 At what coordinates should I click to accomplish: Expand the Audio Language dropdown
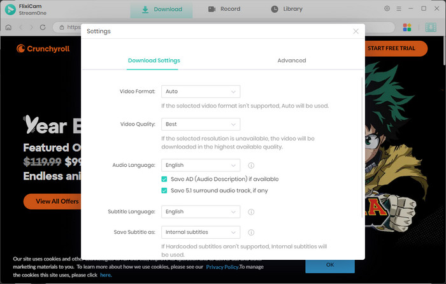click(x=200, y=165)
